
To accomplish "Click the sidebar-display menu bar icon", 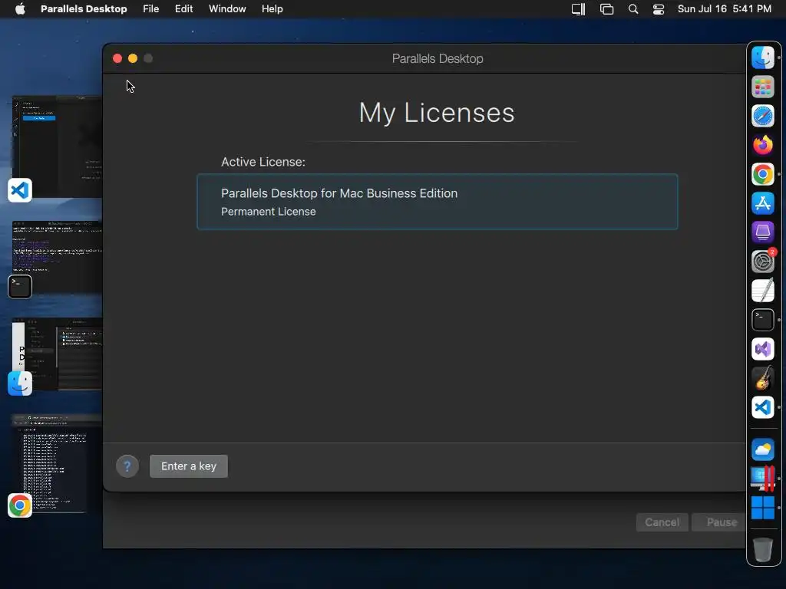I will pos(579,9).
